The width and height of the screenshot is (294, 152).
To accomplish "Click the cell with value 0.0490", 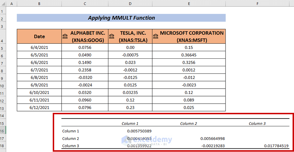I will click(x=85, y=55).
